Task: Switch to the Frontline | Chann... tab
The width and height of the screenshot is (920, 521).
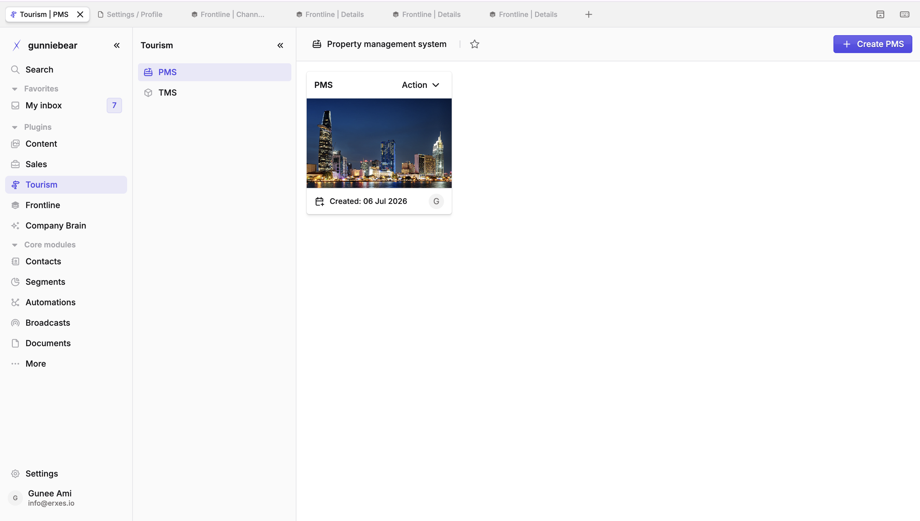Action: [228, 14]
